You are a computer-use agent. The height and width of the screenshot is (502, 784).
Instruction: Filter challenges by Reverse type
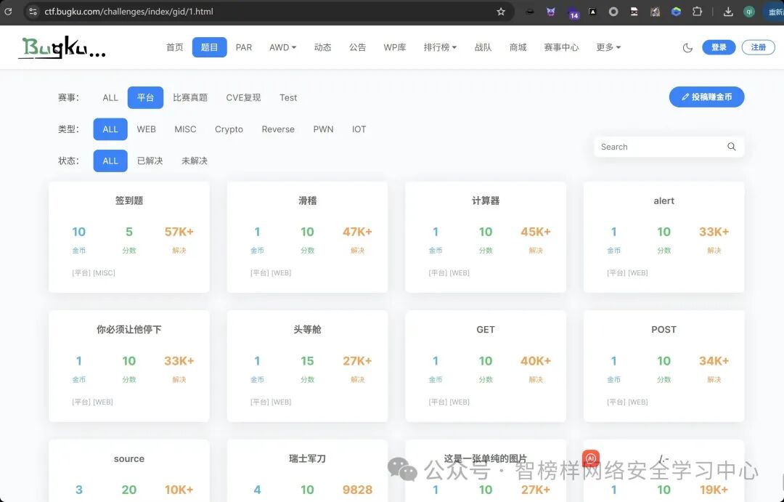coord(278,129)
